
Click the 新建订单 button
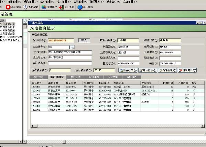[x=128, y=70]
